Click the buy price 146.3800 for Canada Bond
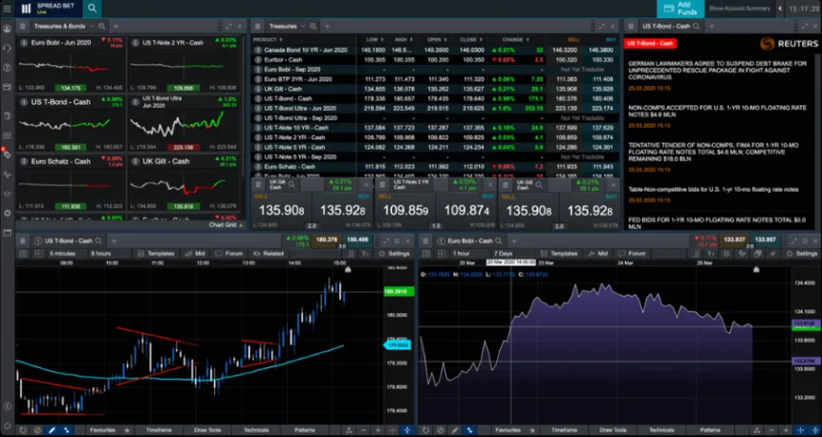Image resolution: width=822 pixels, height=437 pixels. coord(601,51)
